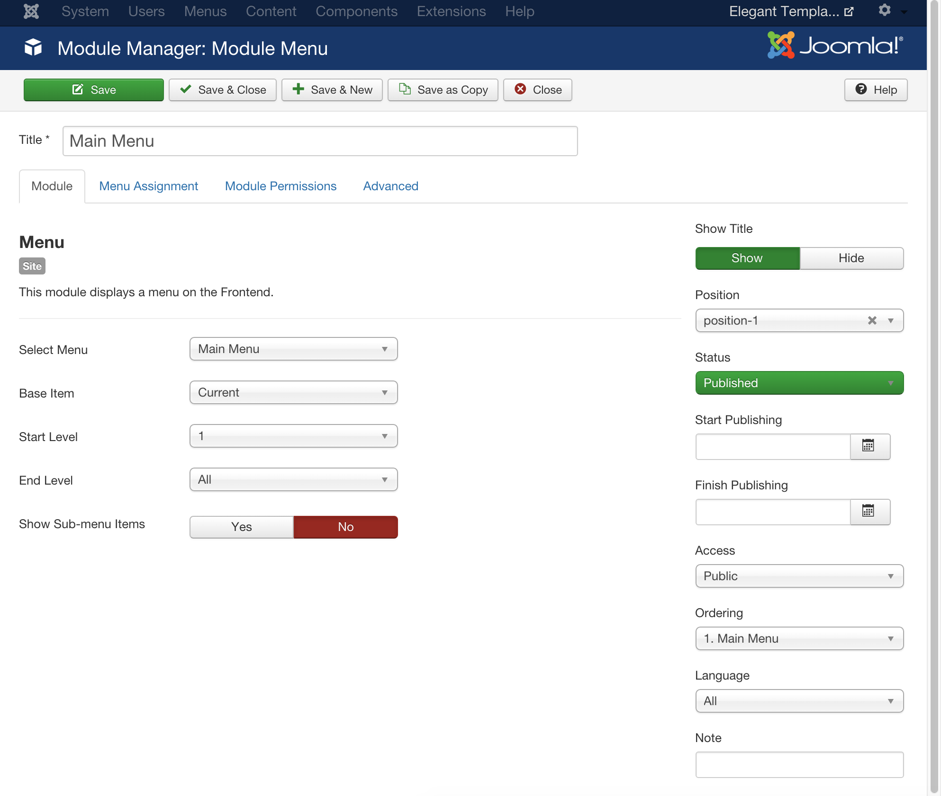Open the Status Published dropdown
The height and width of the screenshot is (796, 941).
(799, 383)
